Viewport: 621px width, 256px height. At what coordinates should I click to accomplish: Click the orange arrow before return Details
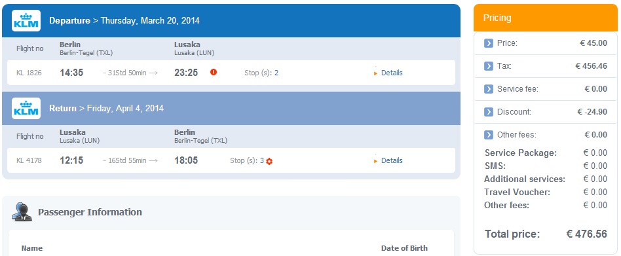(x=376, y=161)
